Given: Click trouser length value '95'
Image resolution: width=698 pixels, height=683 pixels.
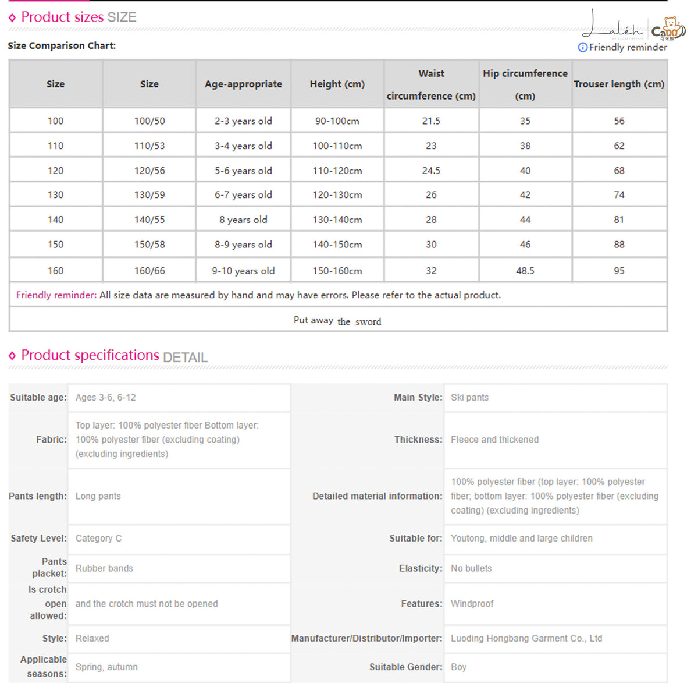Looking at the screenshot, I should [619, 271].
